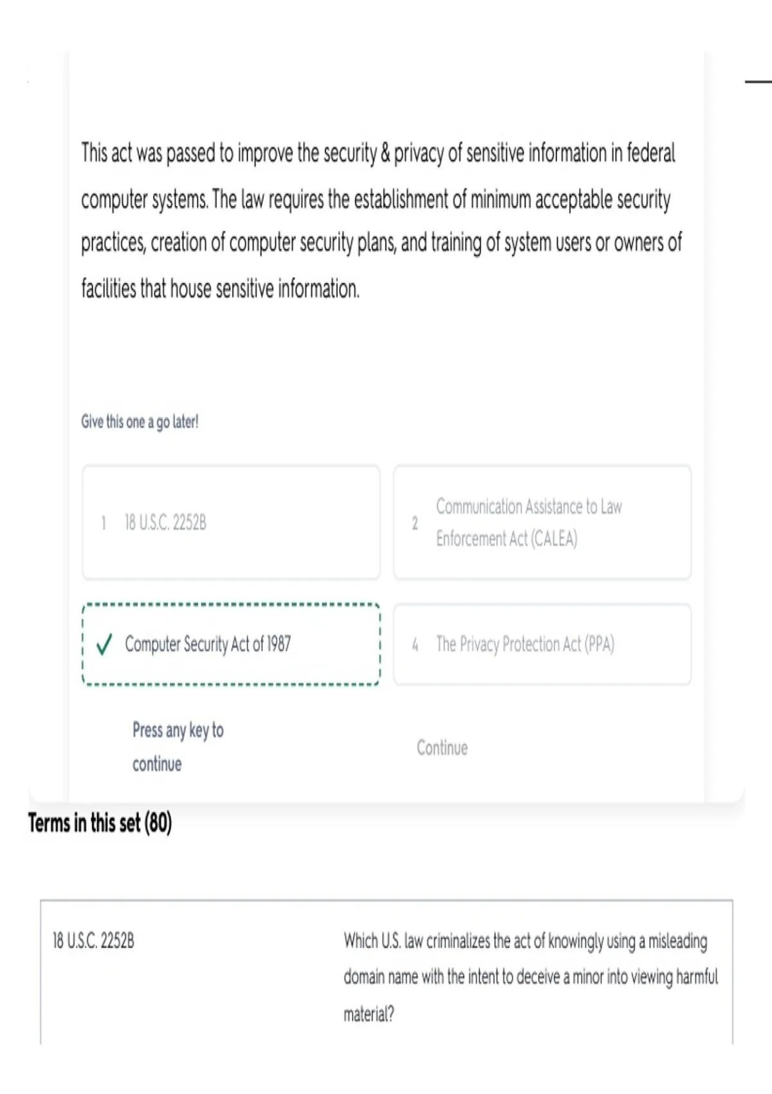772x1094 pixels.
Task: Click the question prompt about federal computer systems
Action: point(381,221)
